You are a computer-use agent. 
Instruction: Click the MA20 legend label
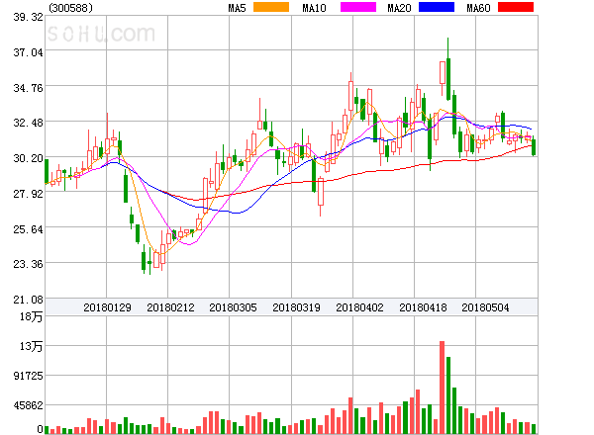tap(399, 8)
